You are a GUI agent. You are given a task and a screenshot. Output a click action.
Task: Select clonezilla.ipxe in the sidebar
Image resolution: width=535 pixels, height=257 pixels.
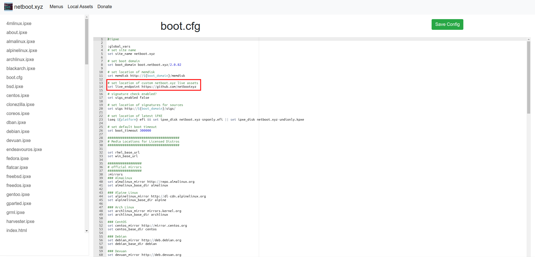(x=21, y=104)
